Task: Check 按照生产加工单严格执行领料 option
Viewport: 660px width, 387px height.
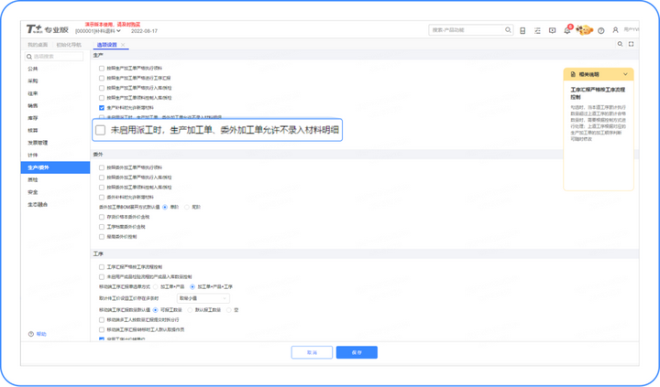Action: 102,68
